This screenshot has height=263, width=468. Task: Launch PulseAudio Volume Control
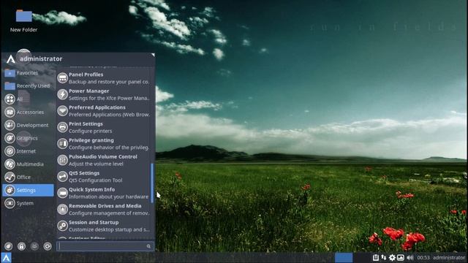[x=103, y=160]
